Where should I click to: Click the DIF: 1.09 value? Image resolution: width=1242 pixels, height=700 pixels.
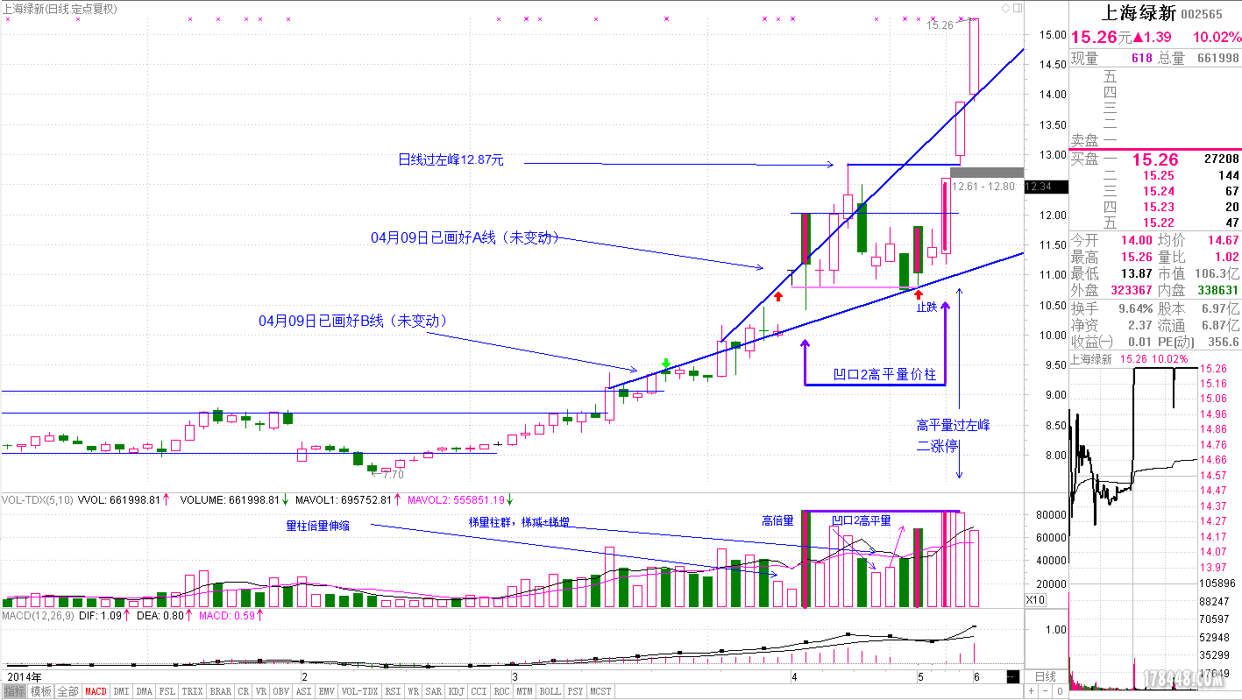click(102, 617)
